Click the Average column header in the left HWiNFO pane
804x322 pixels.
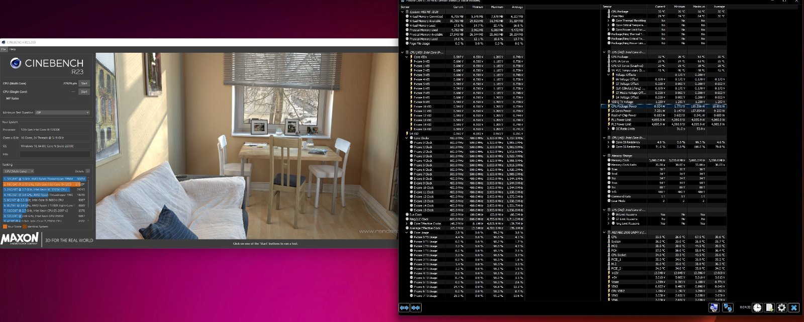517,7
